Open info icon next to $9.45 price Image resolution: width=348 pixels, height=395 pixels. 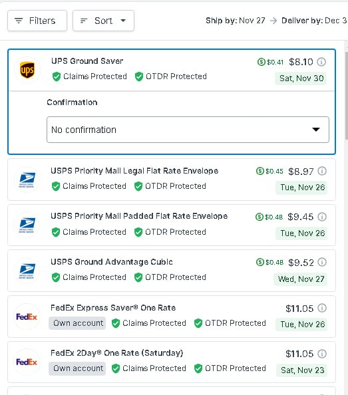322,217
